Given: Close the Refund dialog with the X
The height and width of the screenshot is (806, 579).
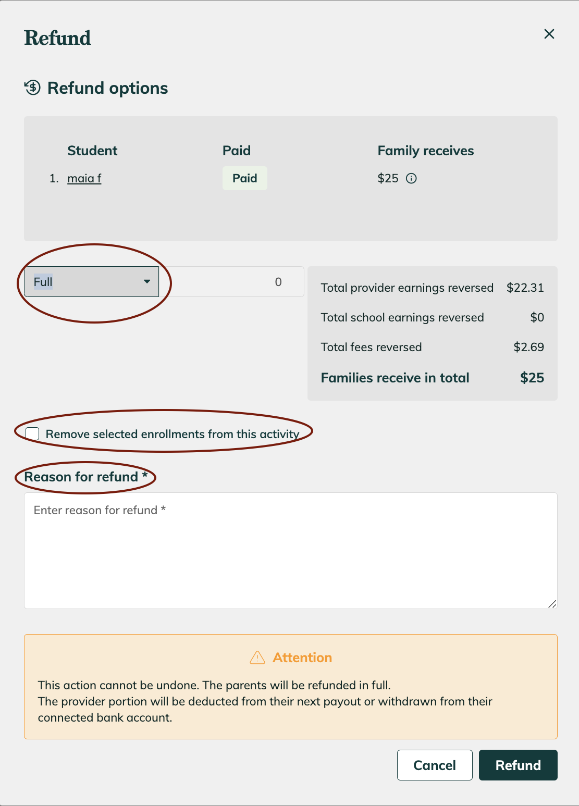Looking at the screenshot, I should (549, 34).
